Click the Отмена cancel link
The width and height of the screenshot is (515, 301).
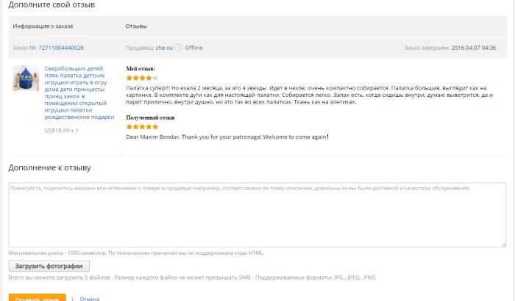[89, 299]
